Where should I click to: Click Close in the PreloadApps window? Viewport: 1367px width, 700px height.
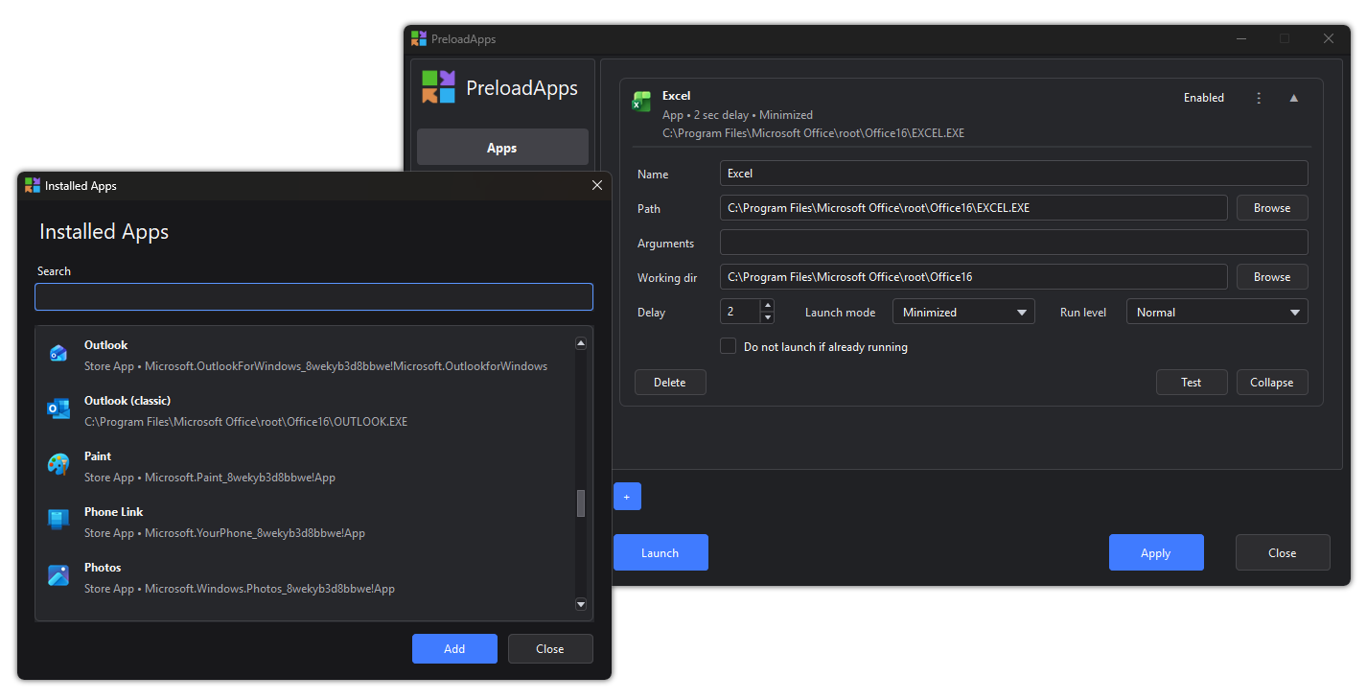point(1283,552)
